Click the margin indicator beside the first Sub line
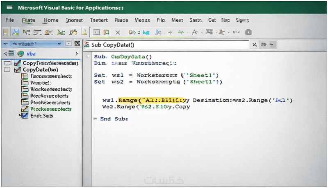This screenshot has height=188, width=328. pyautogui.click(x=88, y=56)
